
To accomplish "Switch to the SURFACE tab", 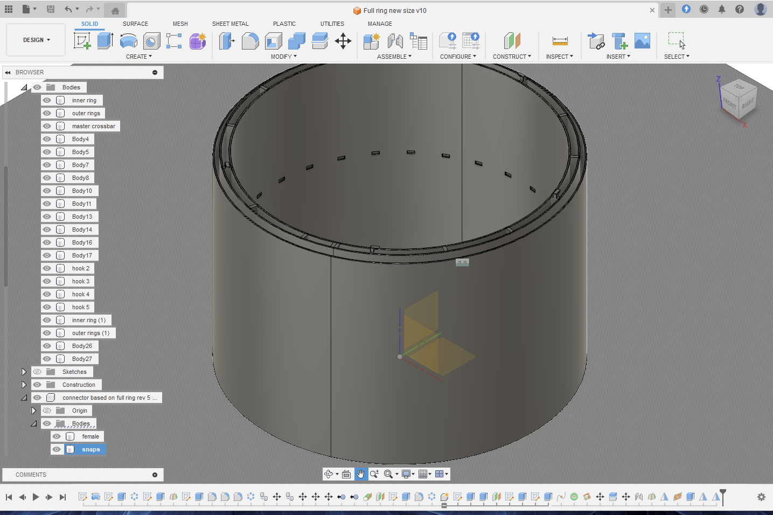I will [x=135, y=24].
